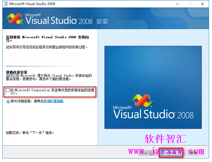Click the '帮助改进安装' heading text
212x162 pixels.
click(x=17, y=72)
